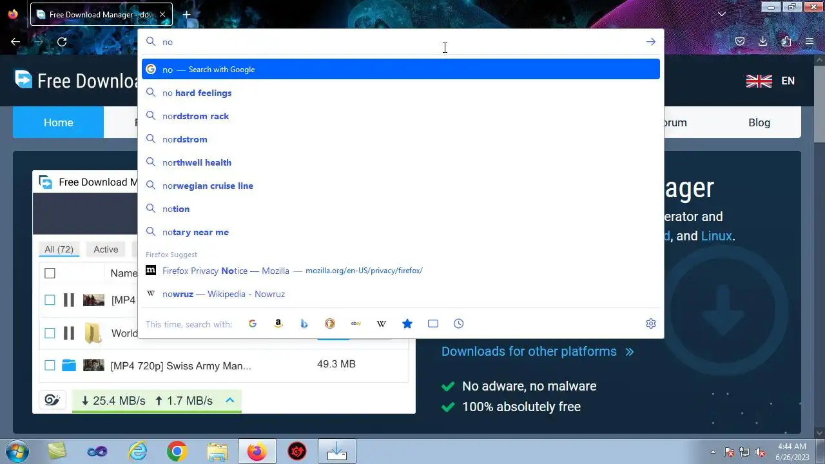This screenshot has height=464, width=825.
Task: Click the Google one-off search engine icon
Action: coord(253,324)
